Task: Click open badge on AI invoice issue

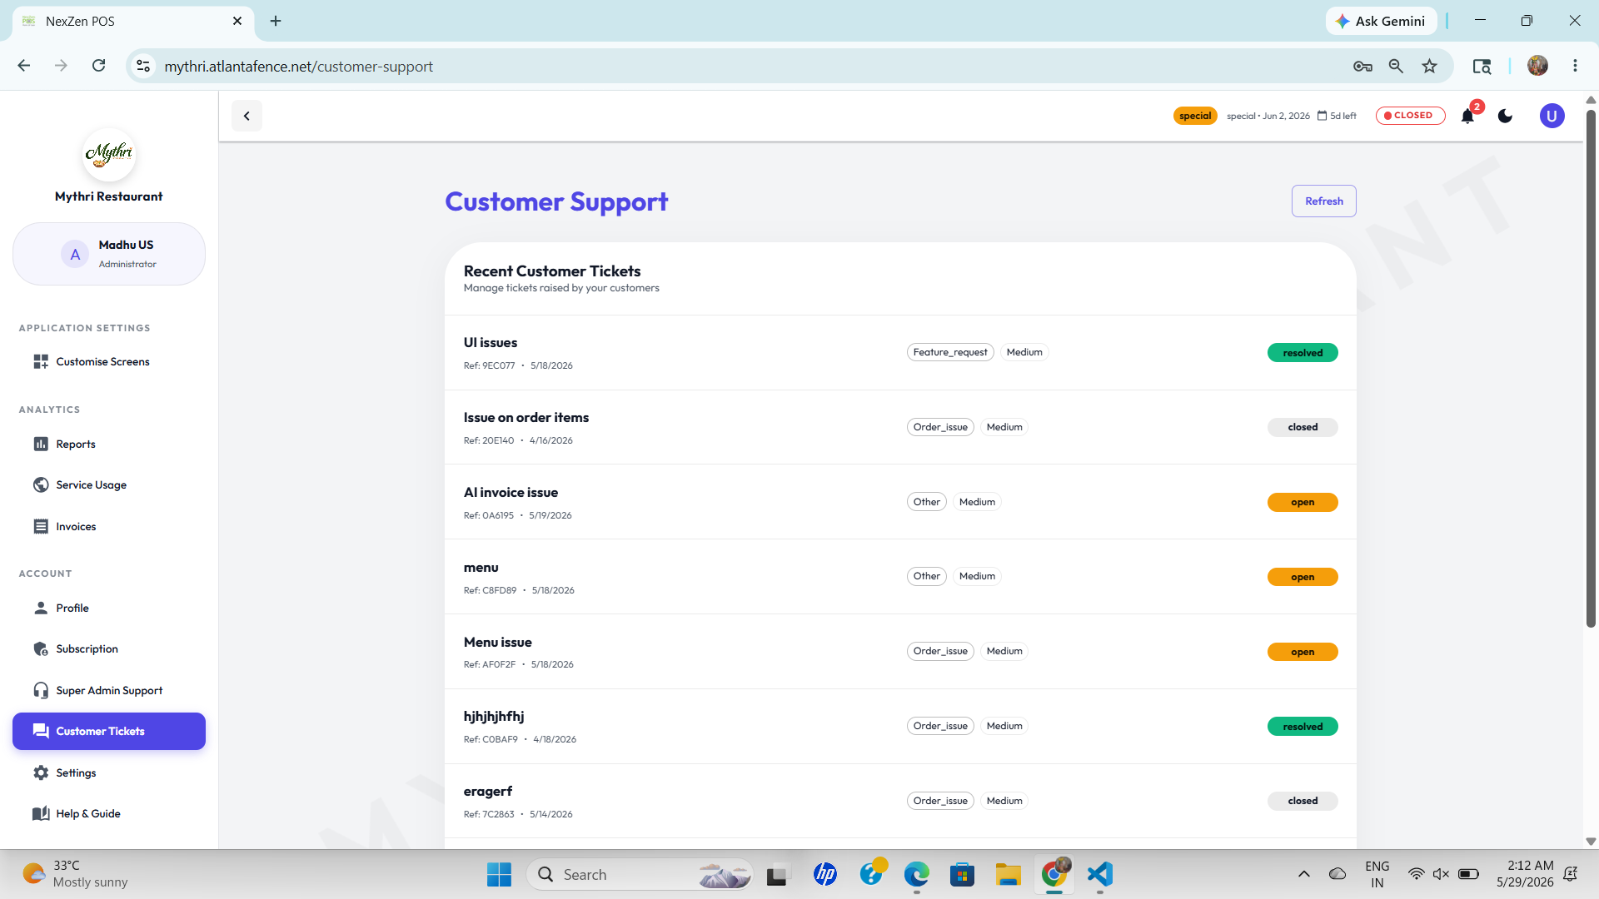Action: click(1303, 502)
